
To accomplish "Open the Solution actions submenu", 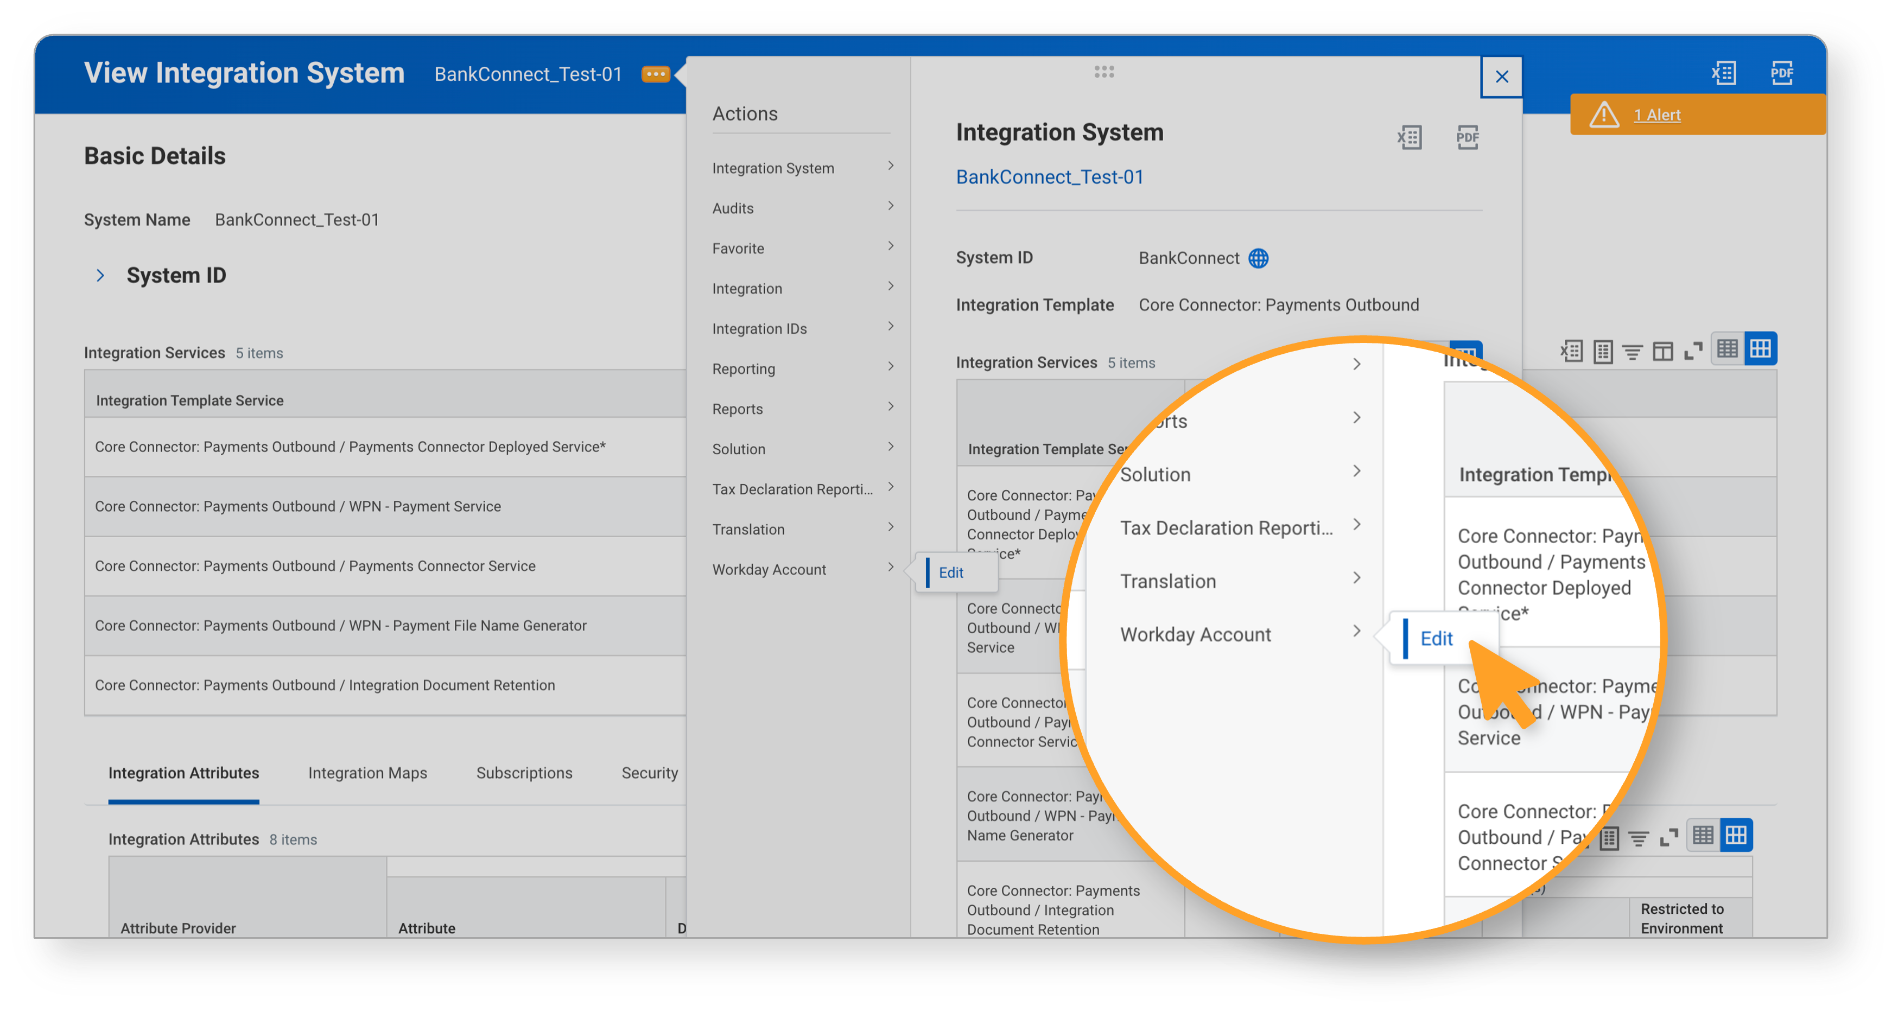I will 802,449.
